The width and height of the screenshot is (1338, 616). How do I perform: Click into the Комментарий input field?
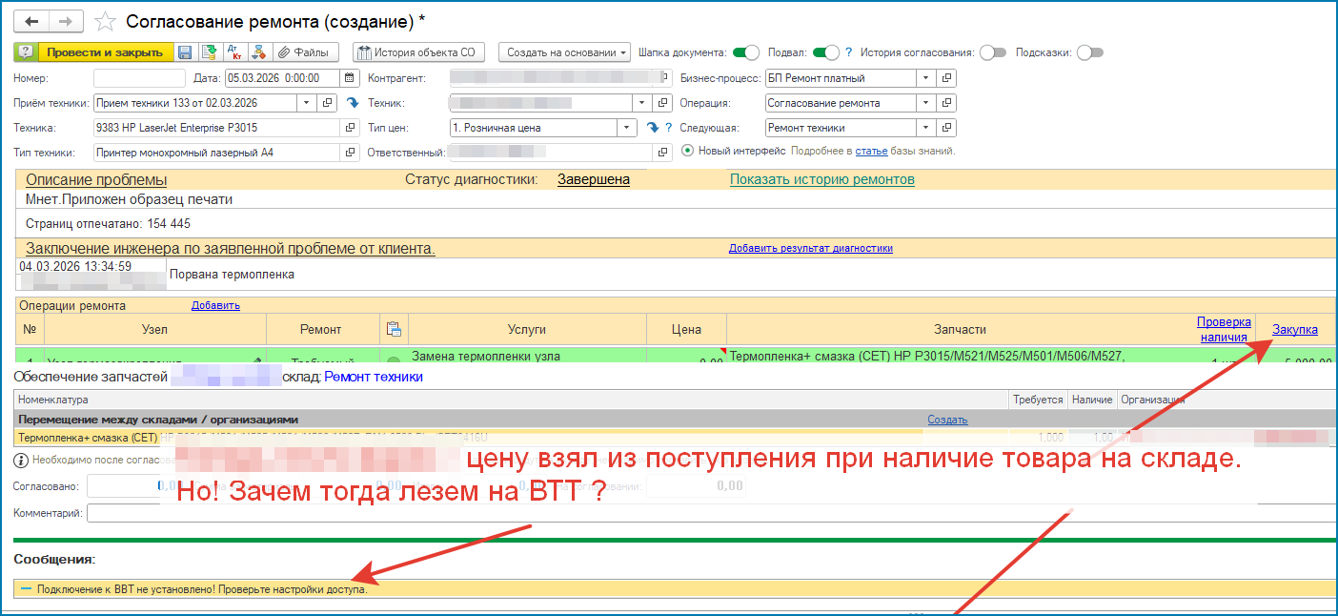pos(667,513)
